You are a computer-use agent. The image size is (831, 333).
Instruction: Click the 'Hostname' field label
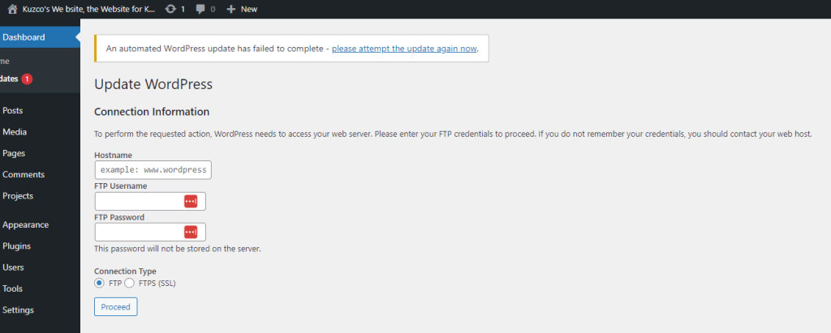point(113,155)
